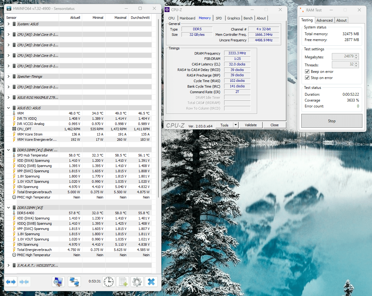Collapse the DDR5 DIMM [#1] group
This screenshot has height=296, width=372.
coord(9,150)
